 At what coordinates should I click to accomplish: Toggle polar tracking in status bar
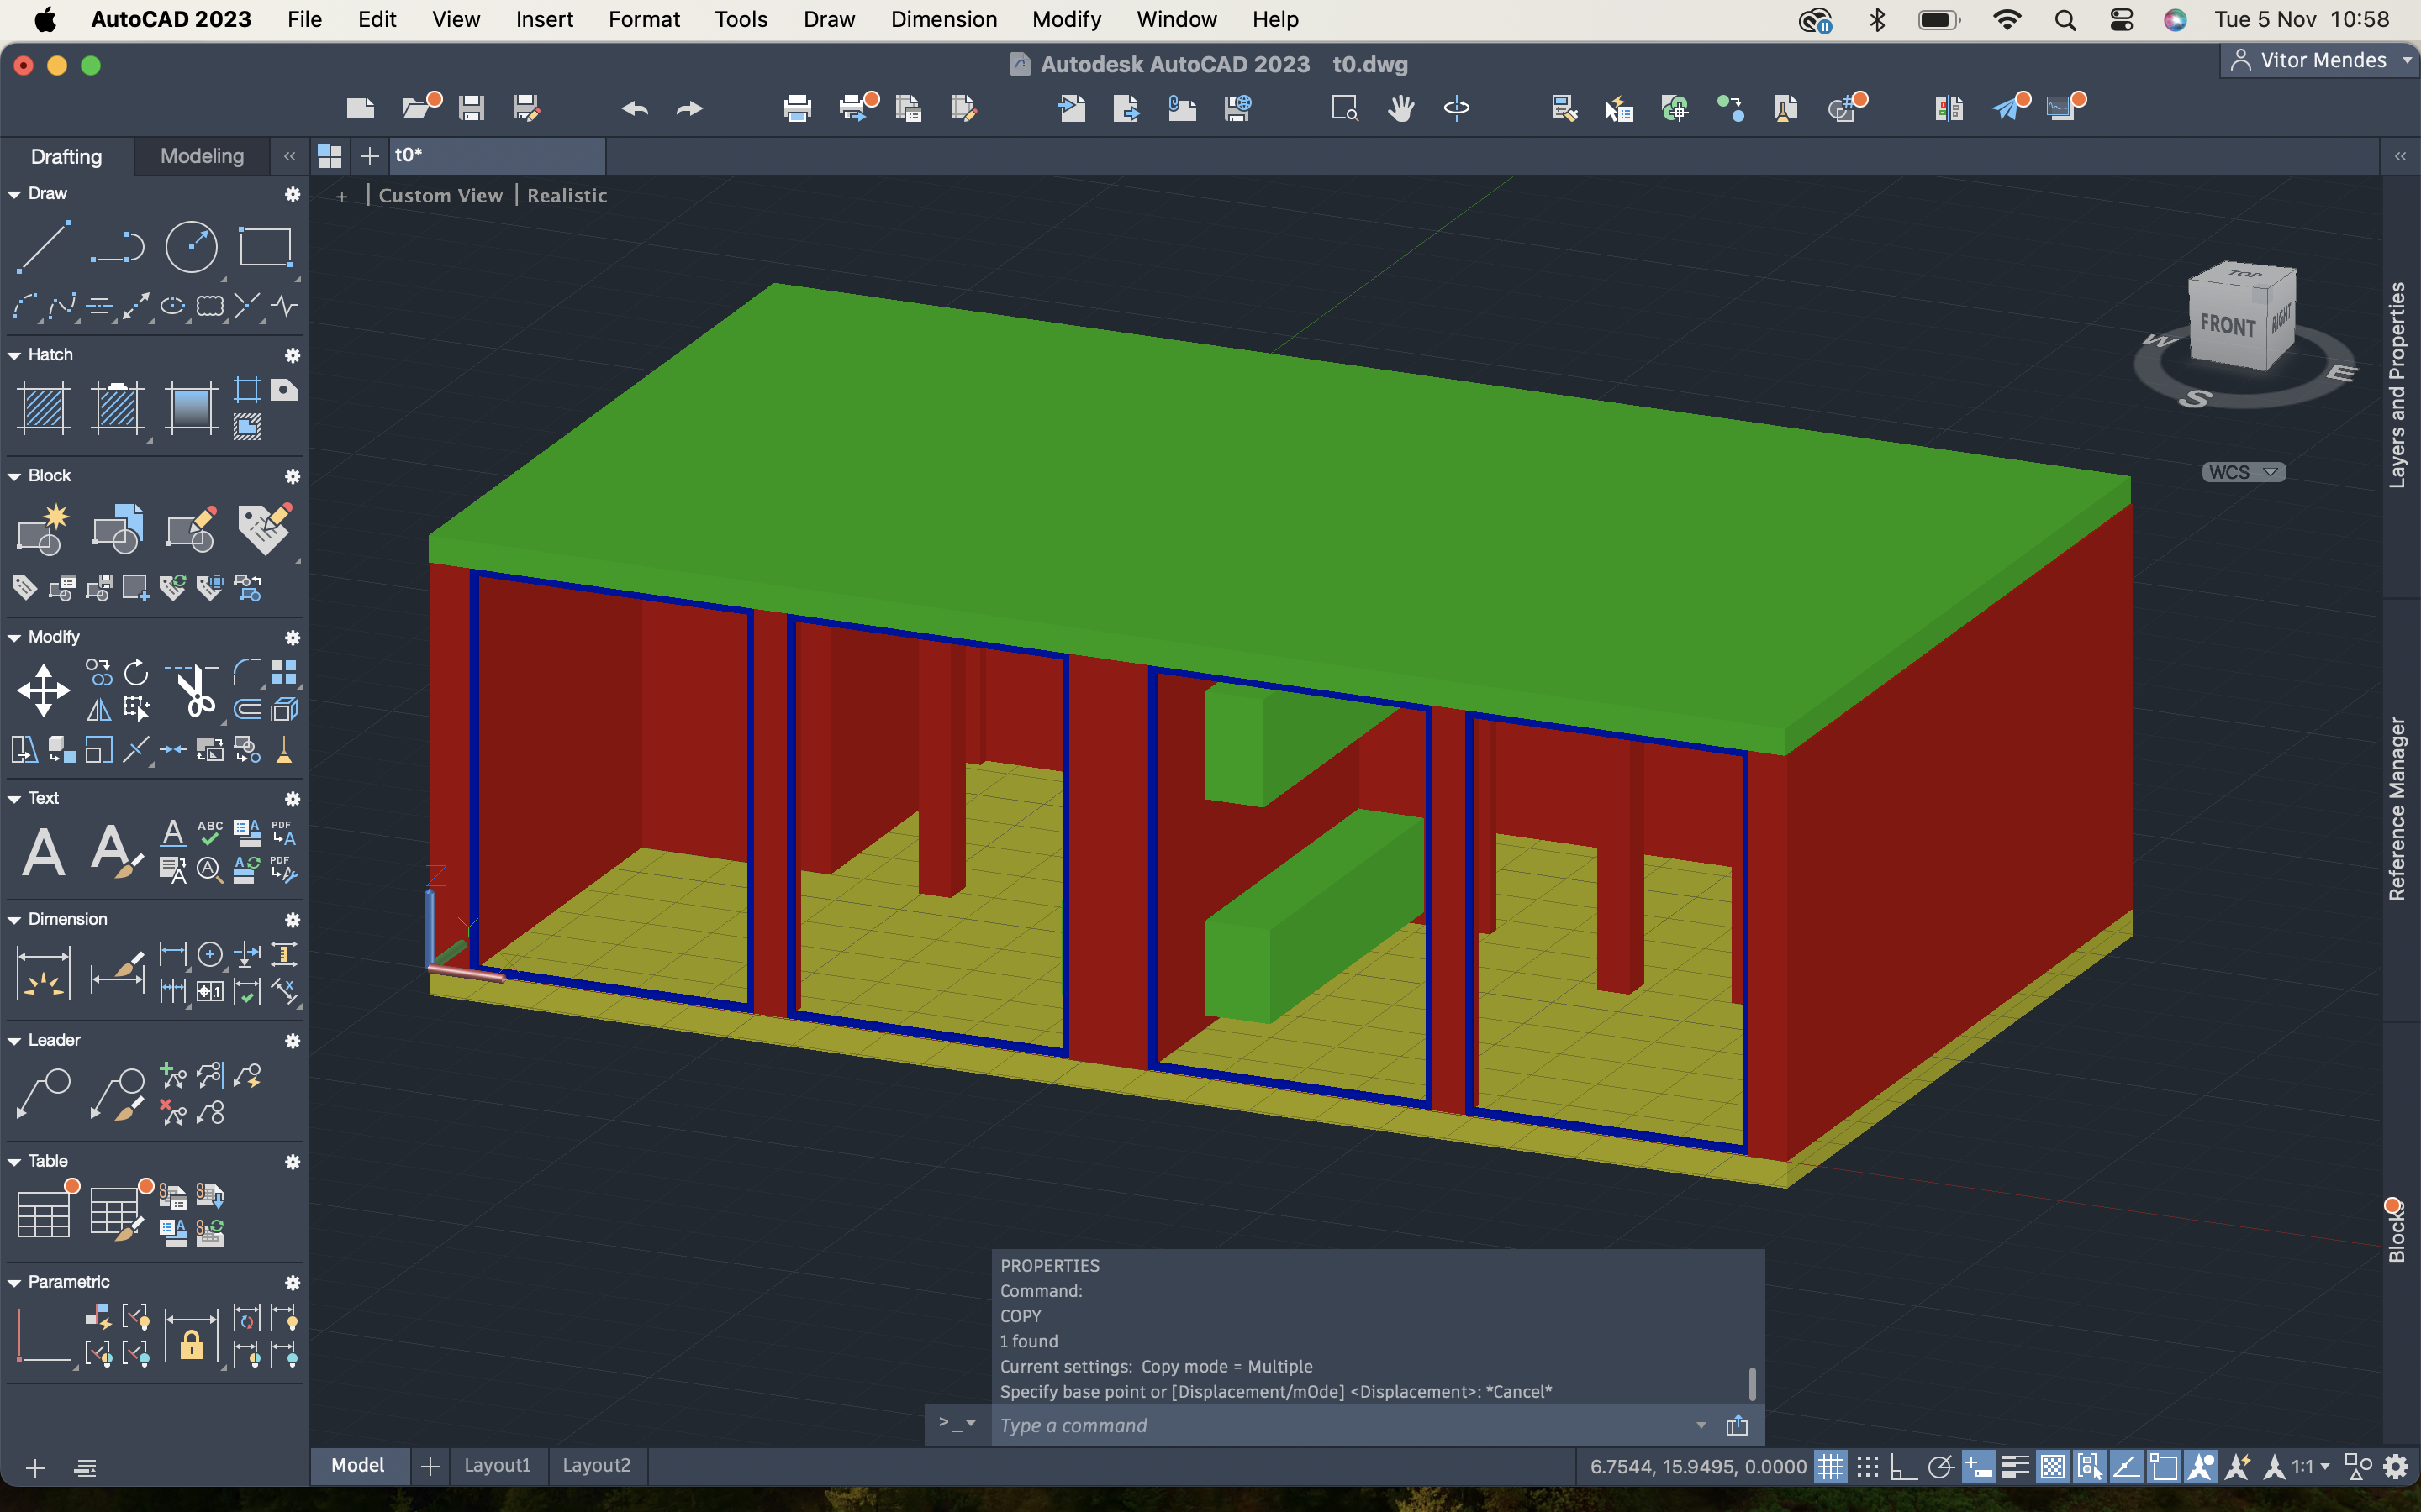click(1940, 1467)
